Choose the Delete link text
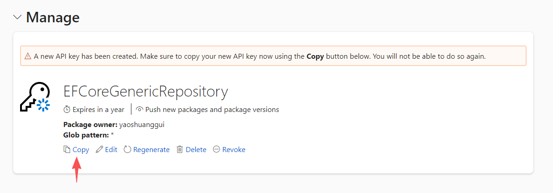The height and width of the screenshot is (193, 553). pyautogui.click(x=196, y=149)
